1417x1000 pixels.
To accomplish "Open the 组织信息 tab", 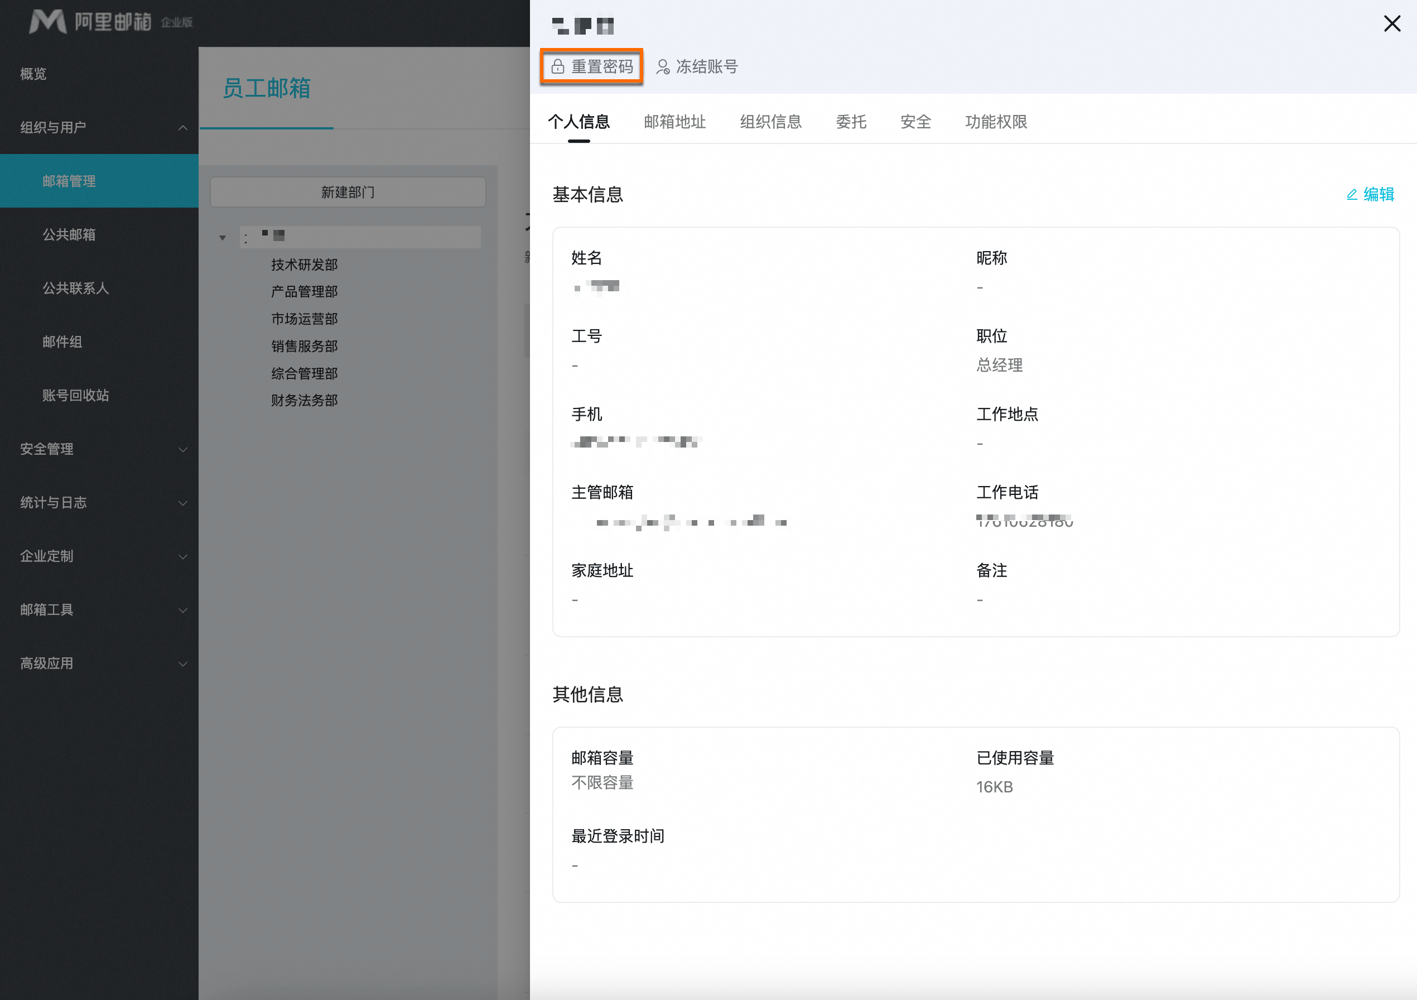I will (x=770, y=122).
